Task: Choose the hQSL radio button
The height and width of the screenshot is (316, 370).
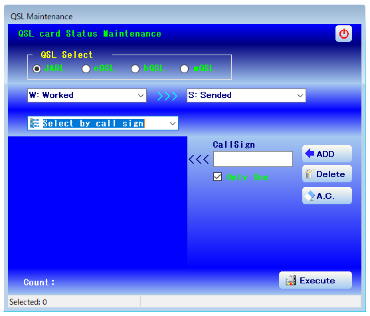Action: pos(135,69)
